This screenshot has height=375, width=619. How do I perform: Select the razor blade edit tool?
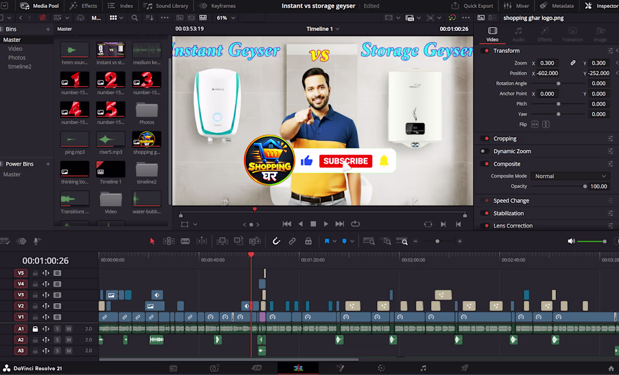pos(185,241)
